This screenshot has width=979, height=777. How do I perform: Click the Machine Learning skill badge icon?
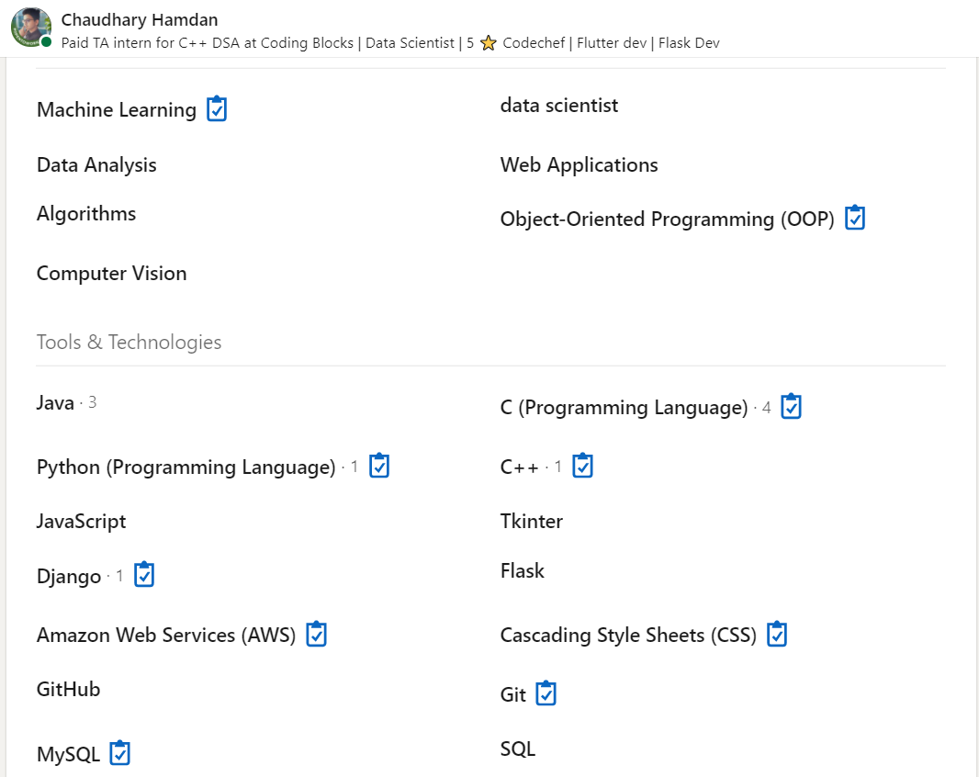217,108
